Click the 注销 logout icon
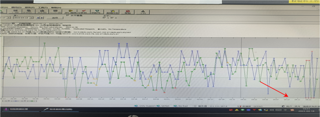 click(x=143, y=12)
